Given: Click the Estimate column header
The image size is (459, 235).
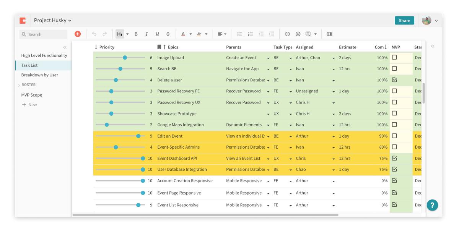Looking at the screenshot, I should click(347, 47).
